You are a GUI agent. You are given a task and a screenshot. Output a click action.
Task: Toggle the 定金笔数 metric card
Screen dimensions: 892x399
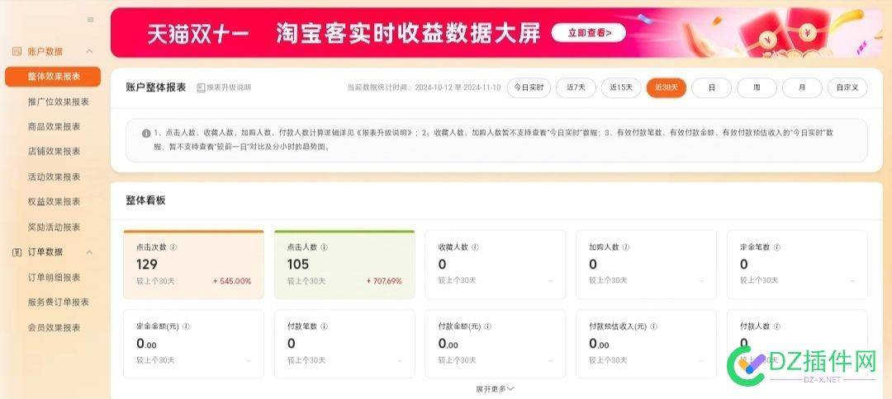point(798,265)
